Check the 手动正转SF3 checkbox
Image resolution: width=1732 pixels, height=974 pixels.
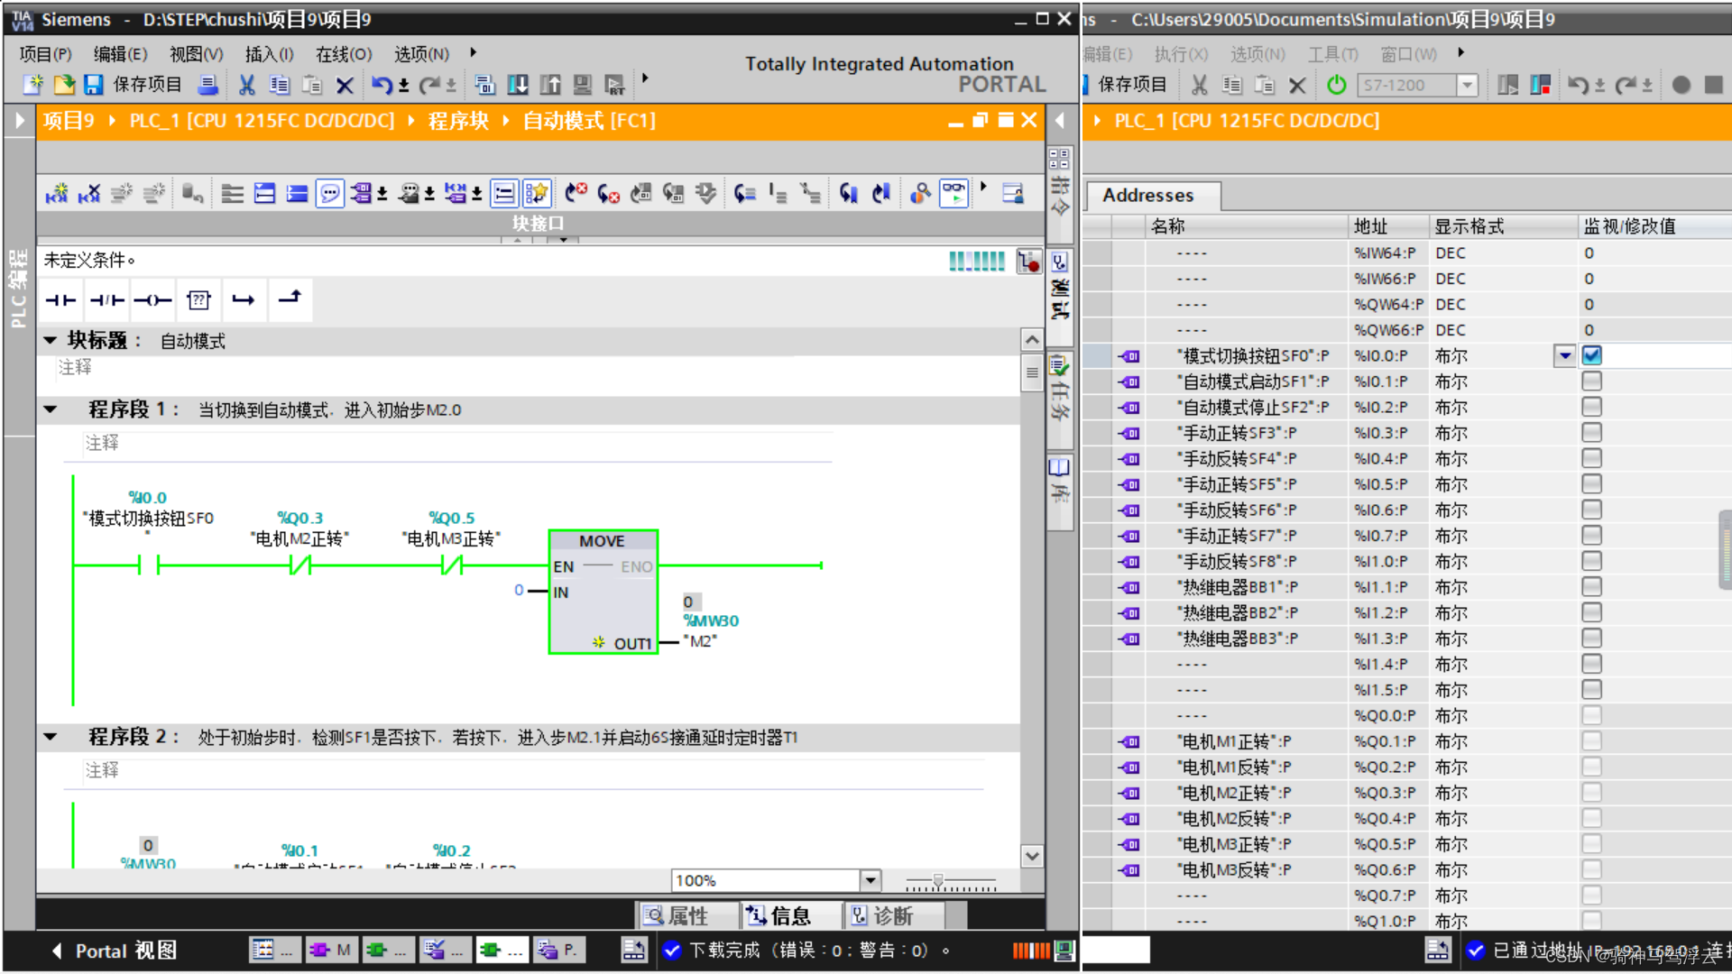[x=1592, y=433]
